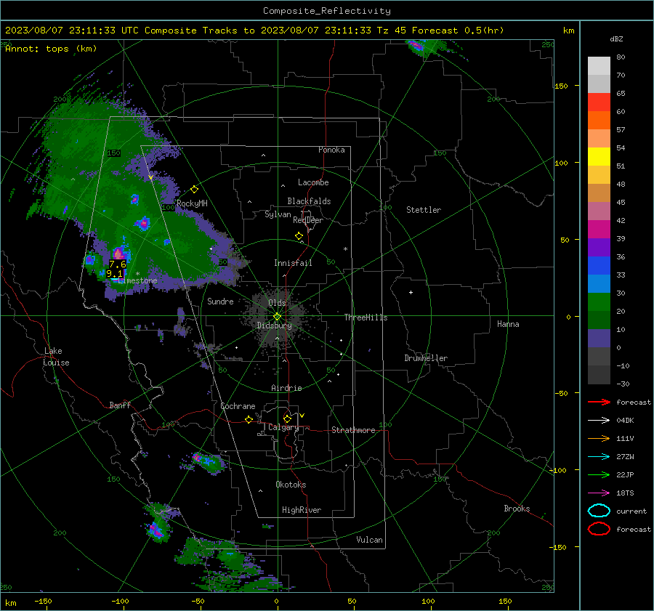
Task: Click the Airdrie map label
Action: pyautogui.click(x=286, y=388)
